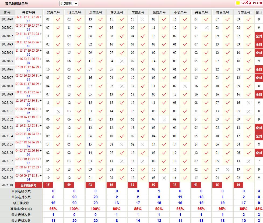
Task: Click the 期号 column header
Action: pyautogui.click(x=7, y=13)
